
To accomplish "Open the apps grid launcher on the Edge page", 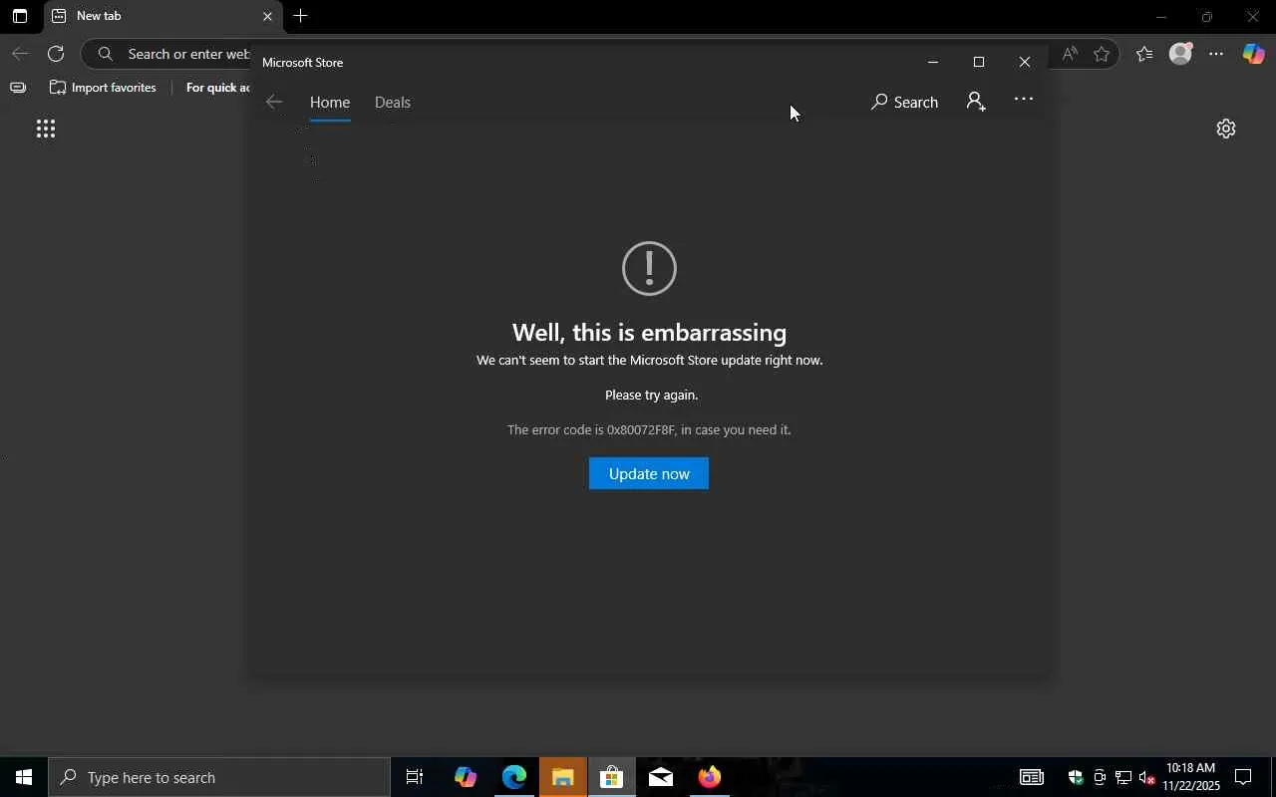I will (x=45, y=129).
